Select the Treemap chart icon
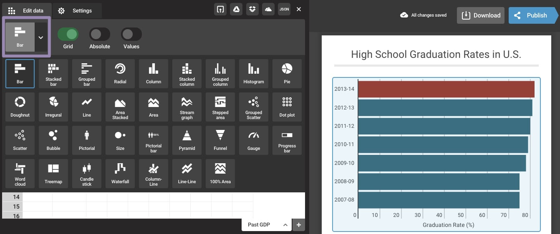 pos(53,174)
